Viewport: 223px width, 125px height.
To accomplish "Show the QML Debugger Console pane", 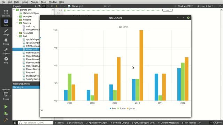I will 144,123.
